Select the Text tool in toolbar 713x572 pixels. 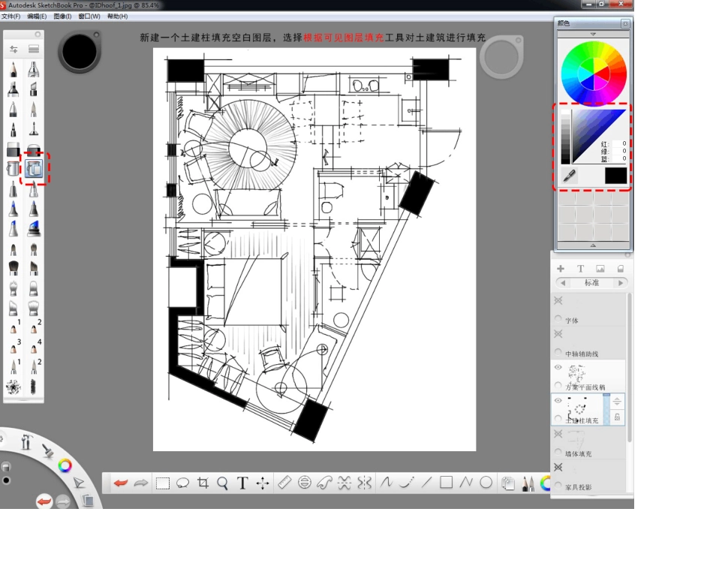(242, 483)
